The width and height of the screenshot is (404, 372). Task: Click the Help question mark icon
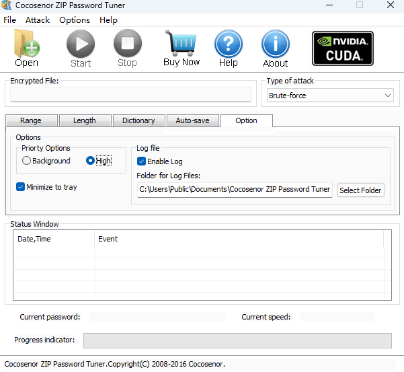(228, 45)
